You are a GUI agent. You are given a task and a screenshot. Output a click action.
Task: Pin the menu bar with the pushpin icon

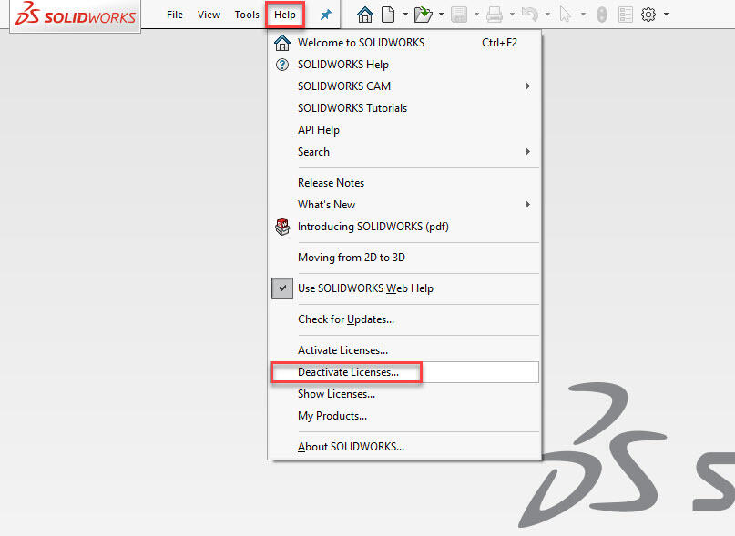pos(326,15)
